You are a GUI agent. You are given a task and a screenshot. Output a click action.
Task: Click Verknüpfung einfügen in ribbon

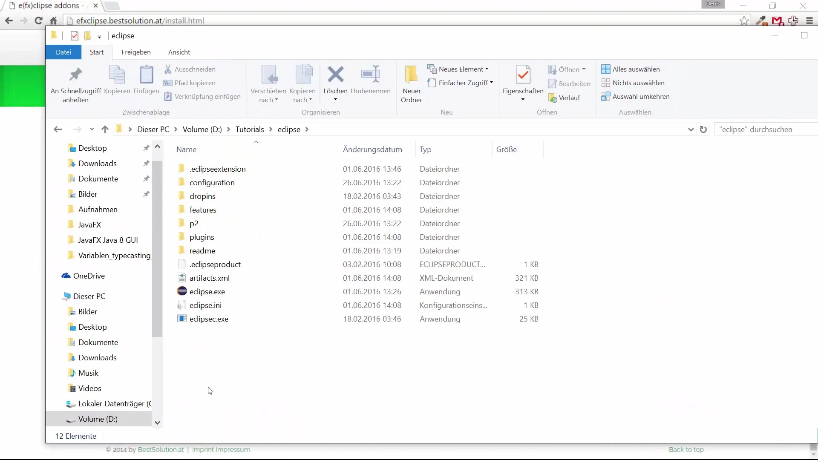202,96
